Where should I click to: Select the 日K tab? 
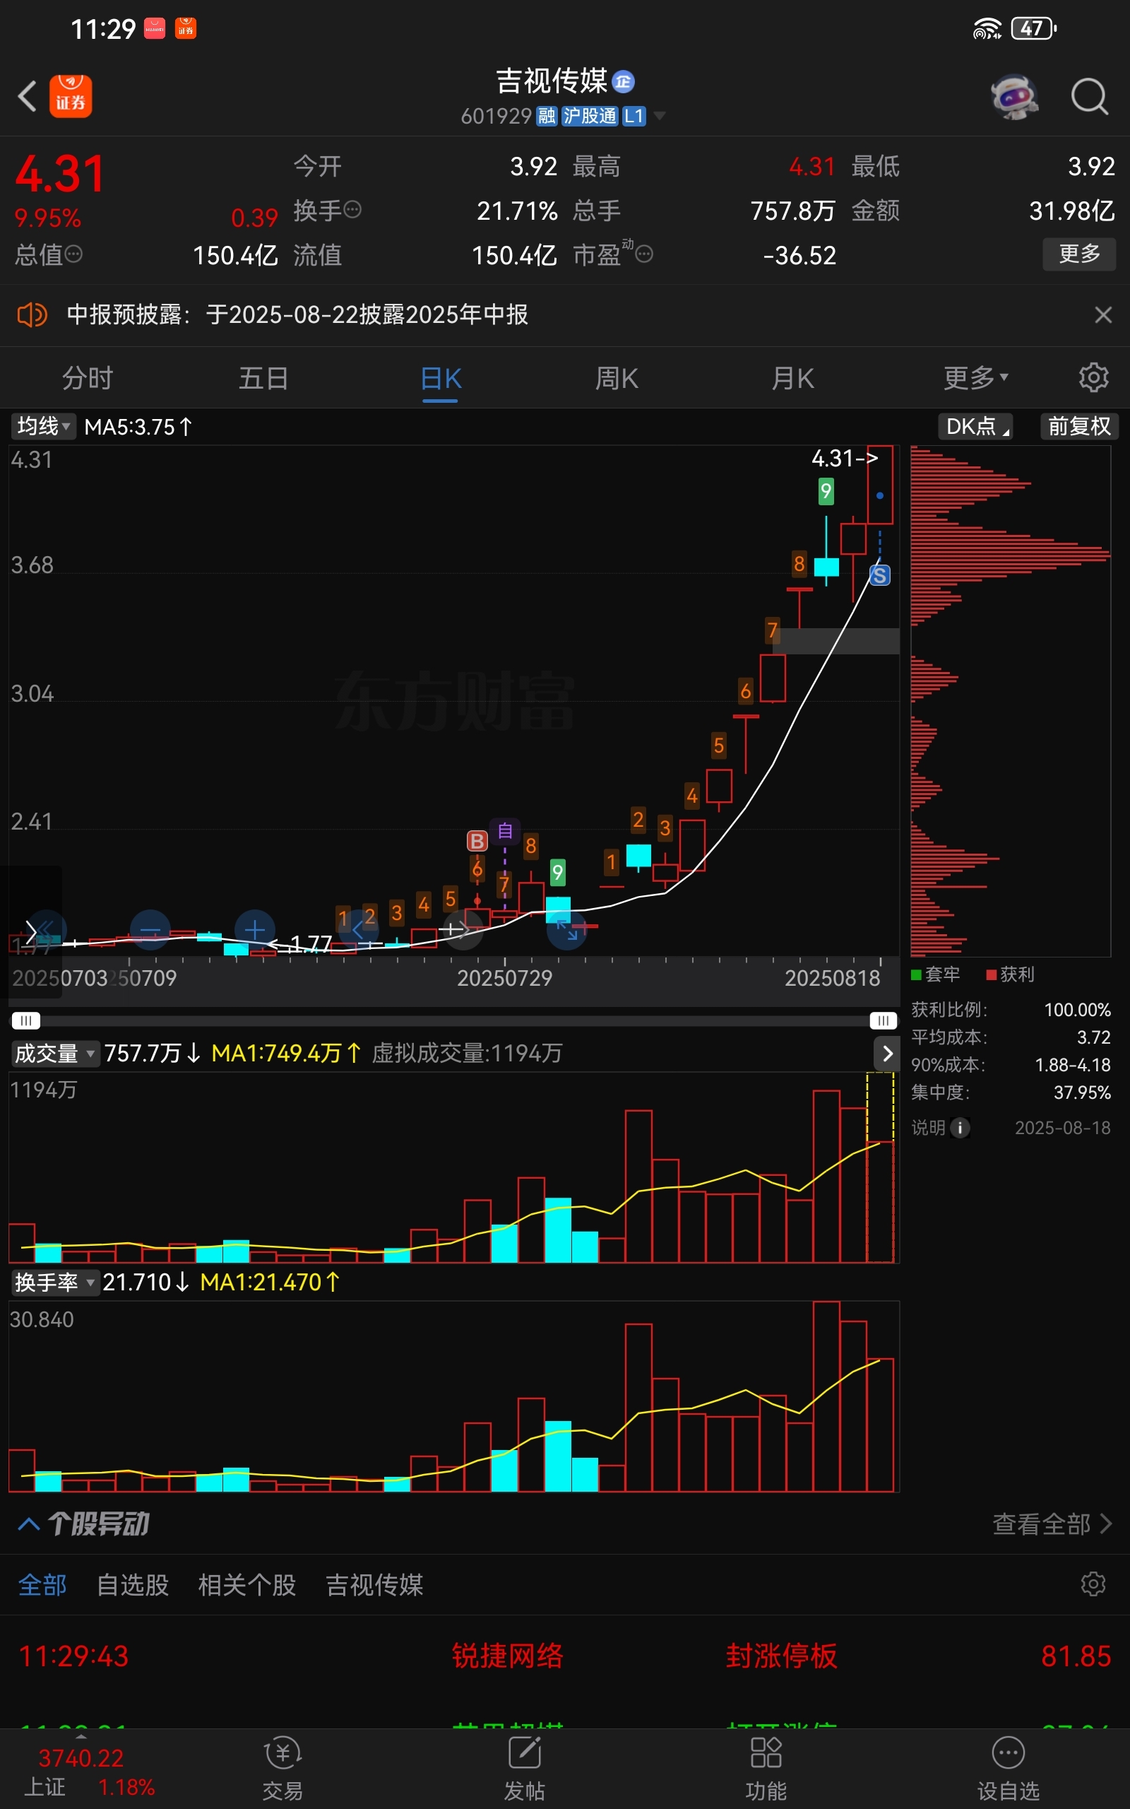[x=440, y=378]
